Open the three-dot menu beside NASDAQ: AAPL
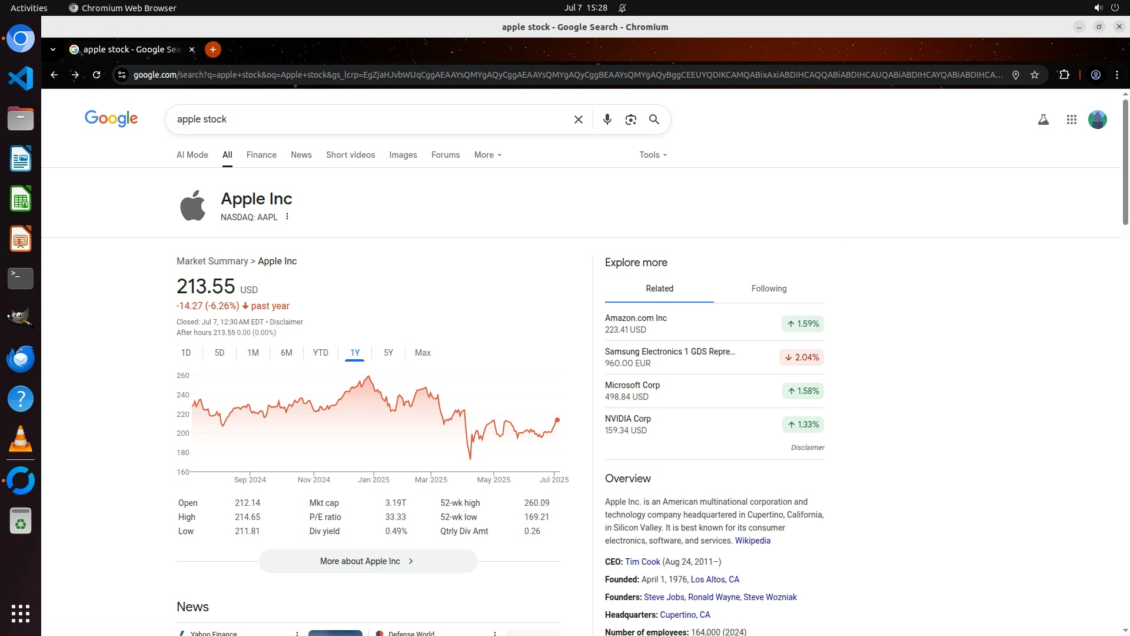The image size is (1130, 636). [x=287, y=217]
